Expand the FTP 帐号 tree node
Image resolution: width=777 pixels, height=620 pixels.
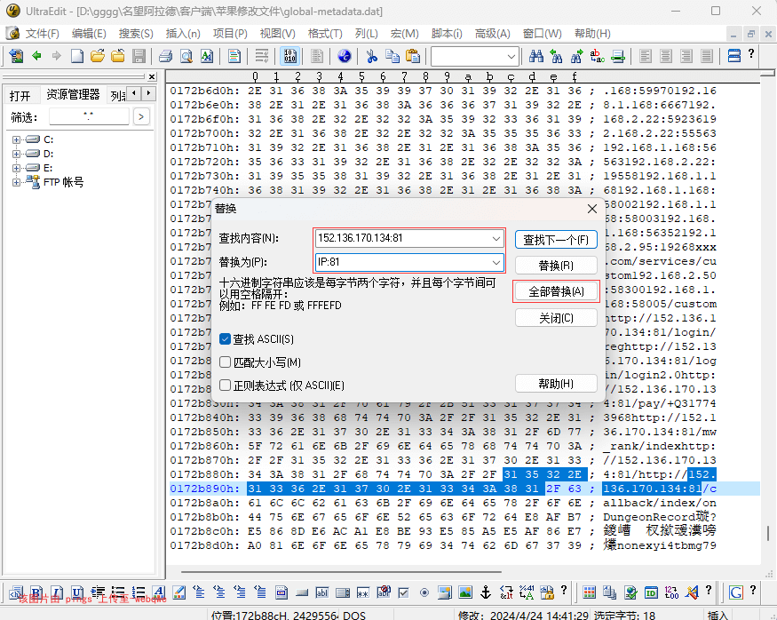pos(16,183)
